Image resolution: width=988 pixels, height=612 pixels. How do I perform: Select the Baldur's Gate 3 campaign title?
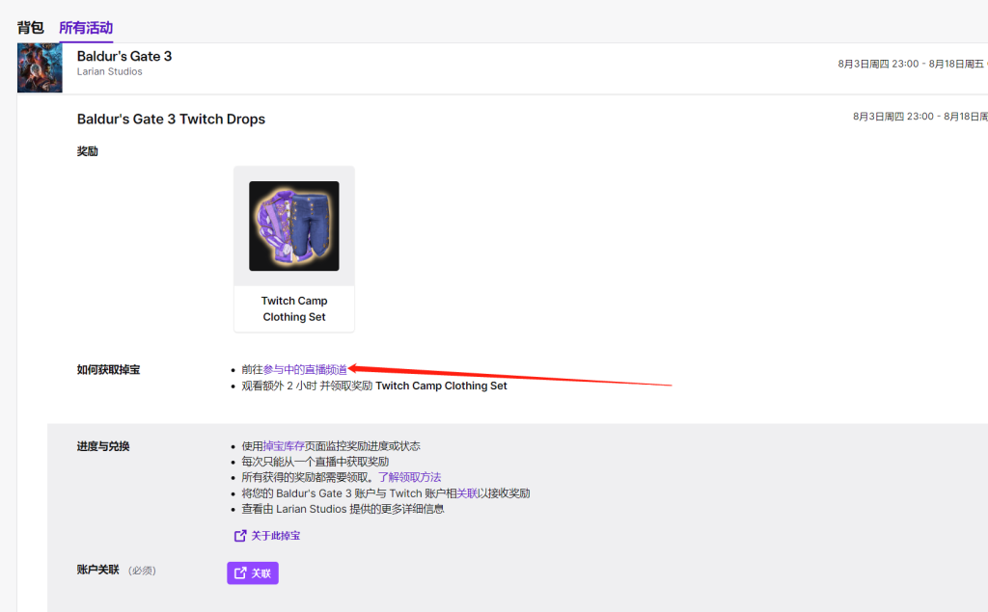coord(124,56)
